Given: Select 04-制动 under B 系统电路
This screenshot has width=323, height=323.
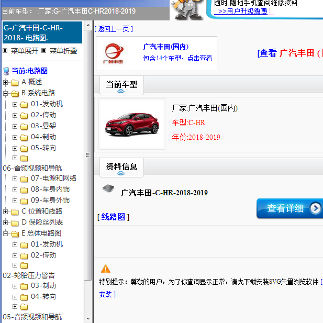Looking at the screenshot, I should (43, 137).
